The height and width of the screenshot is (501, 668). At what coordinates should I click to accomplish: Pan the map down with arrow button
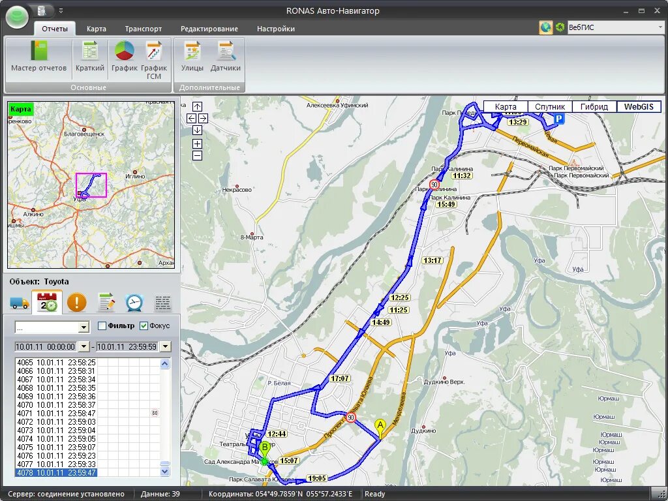coord(197,130)
